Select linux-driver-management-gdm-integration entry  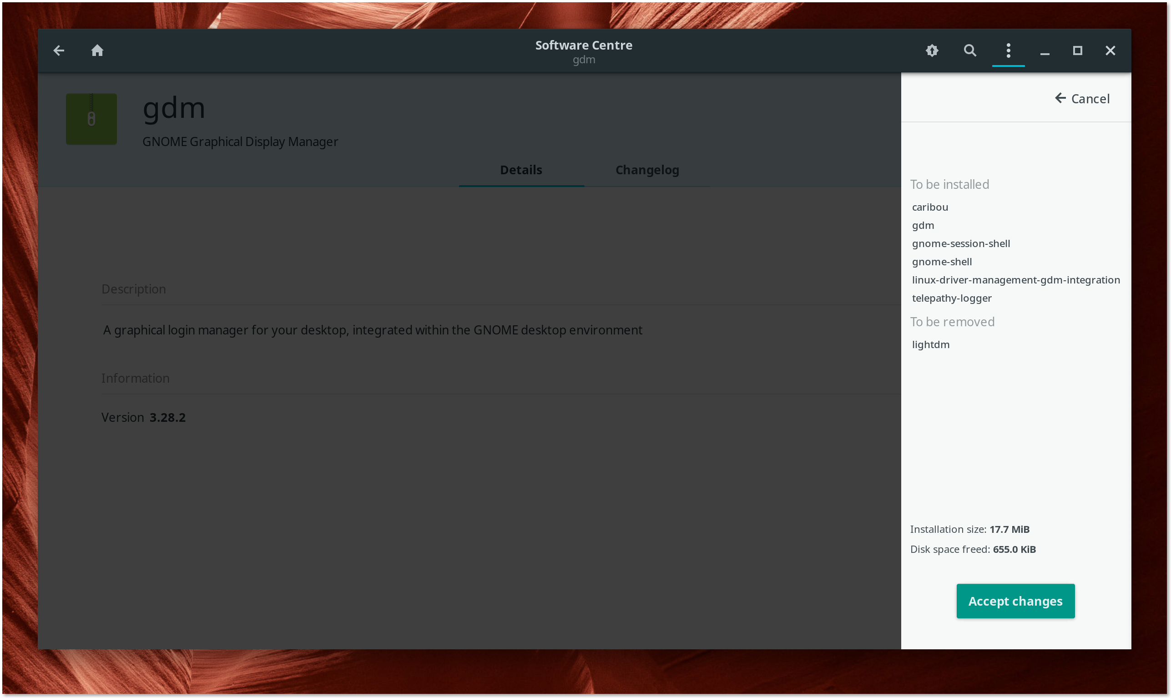[x=1016, y=280]
